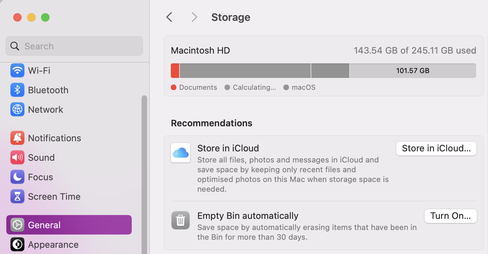Viewport: 488px width, 254px height.
Task: Click the search magnifier in the sidebar
Action: tap(14, 46)
